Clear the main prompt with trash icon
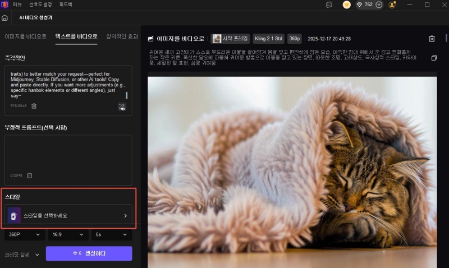 click(34, 106)
